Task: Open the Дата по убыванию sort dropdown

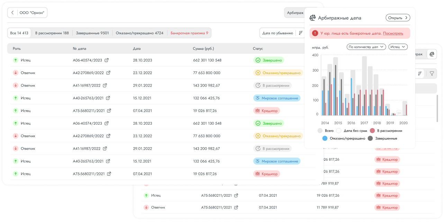Action: click(278, 33)
